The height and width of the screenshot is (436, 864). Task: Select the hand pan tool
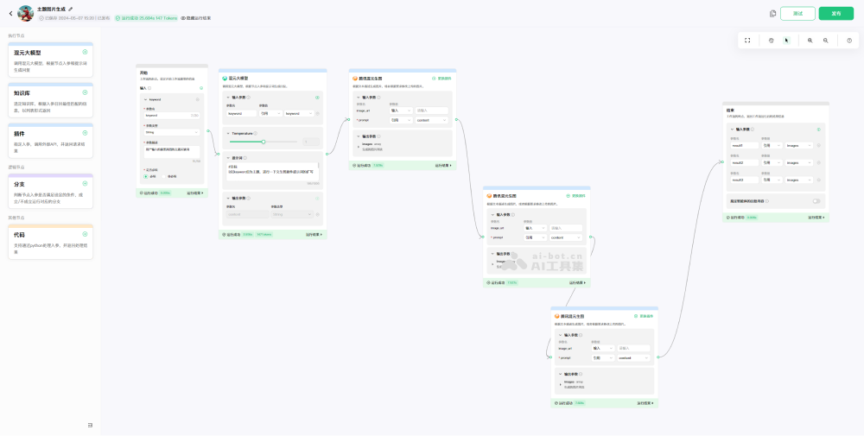(771, 41)
